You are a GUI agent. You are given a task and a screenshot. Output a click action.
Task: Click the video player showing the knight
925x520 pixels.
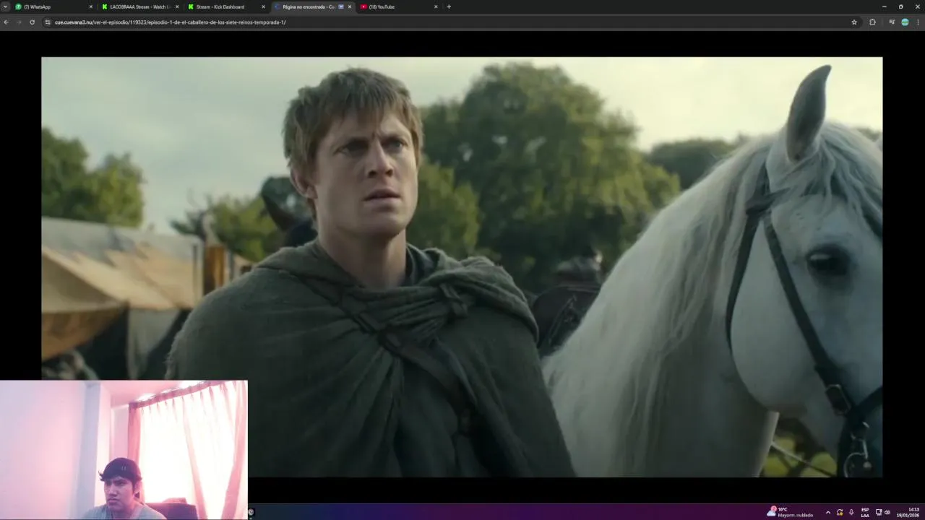click(x=462, y=266)
